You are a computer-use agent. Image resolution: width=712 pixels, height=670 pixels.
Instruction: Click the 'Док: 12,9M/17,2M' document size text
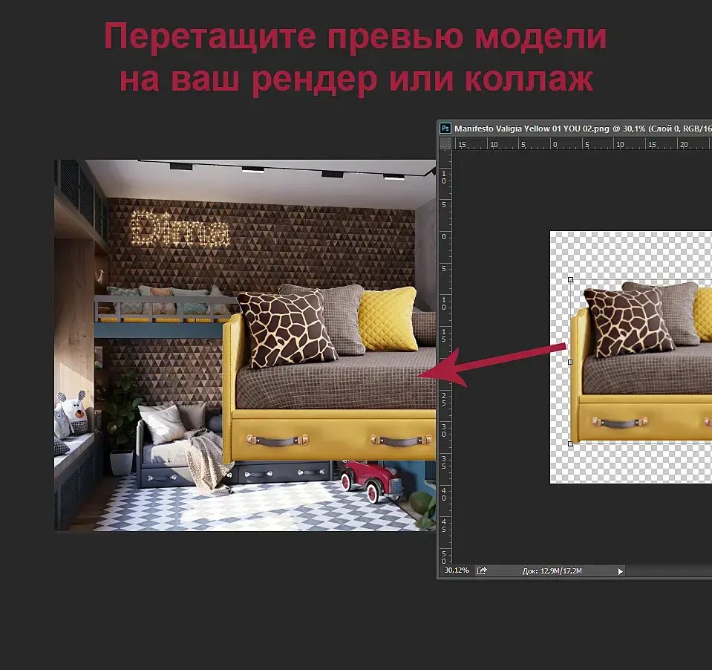coord(552,570)
